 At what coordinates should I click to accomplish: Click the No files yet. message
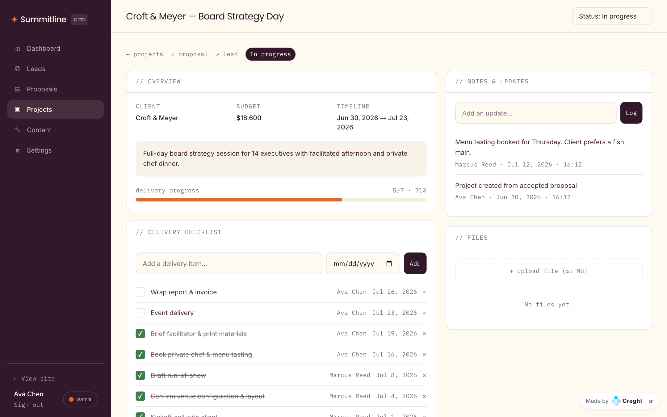point(549,305)
